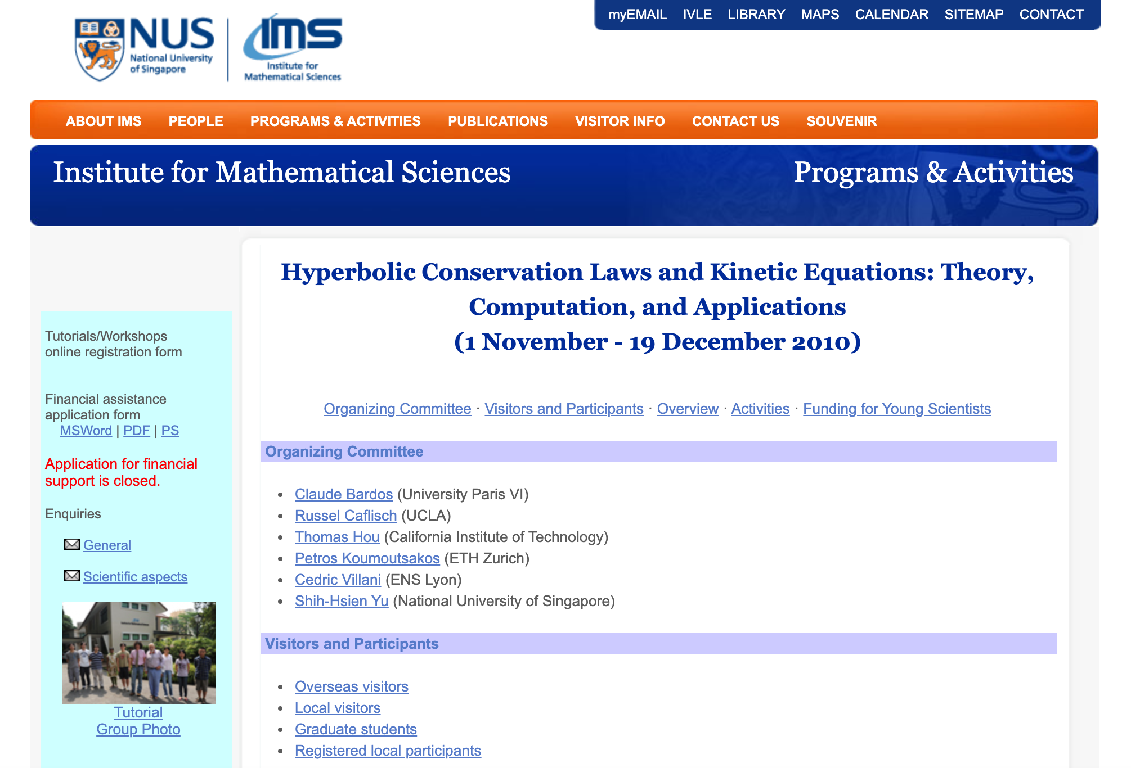Click the Tutorial Group Photo caption link
Viewport: 1131px width, 768px height.
tap(138, 721)
